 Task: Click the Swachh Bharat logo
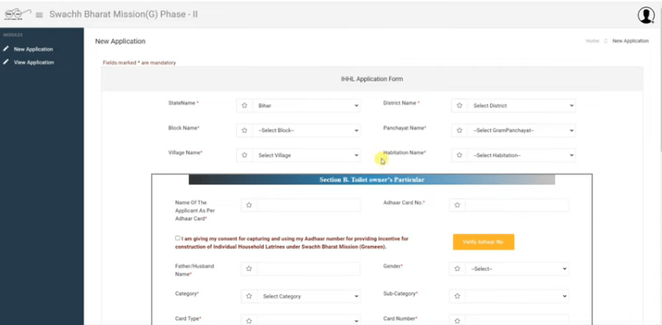[18, 14]
